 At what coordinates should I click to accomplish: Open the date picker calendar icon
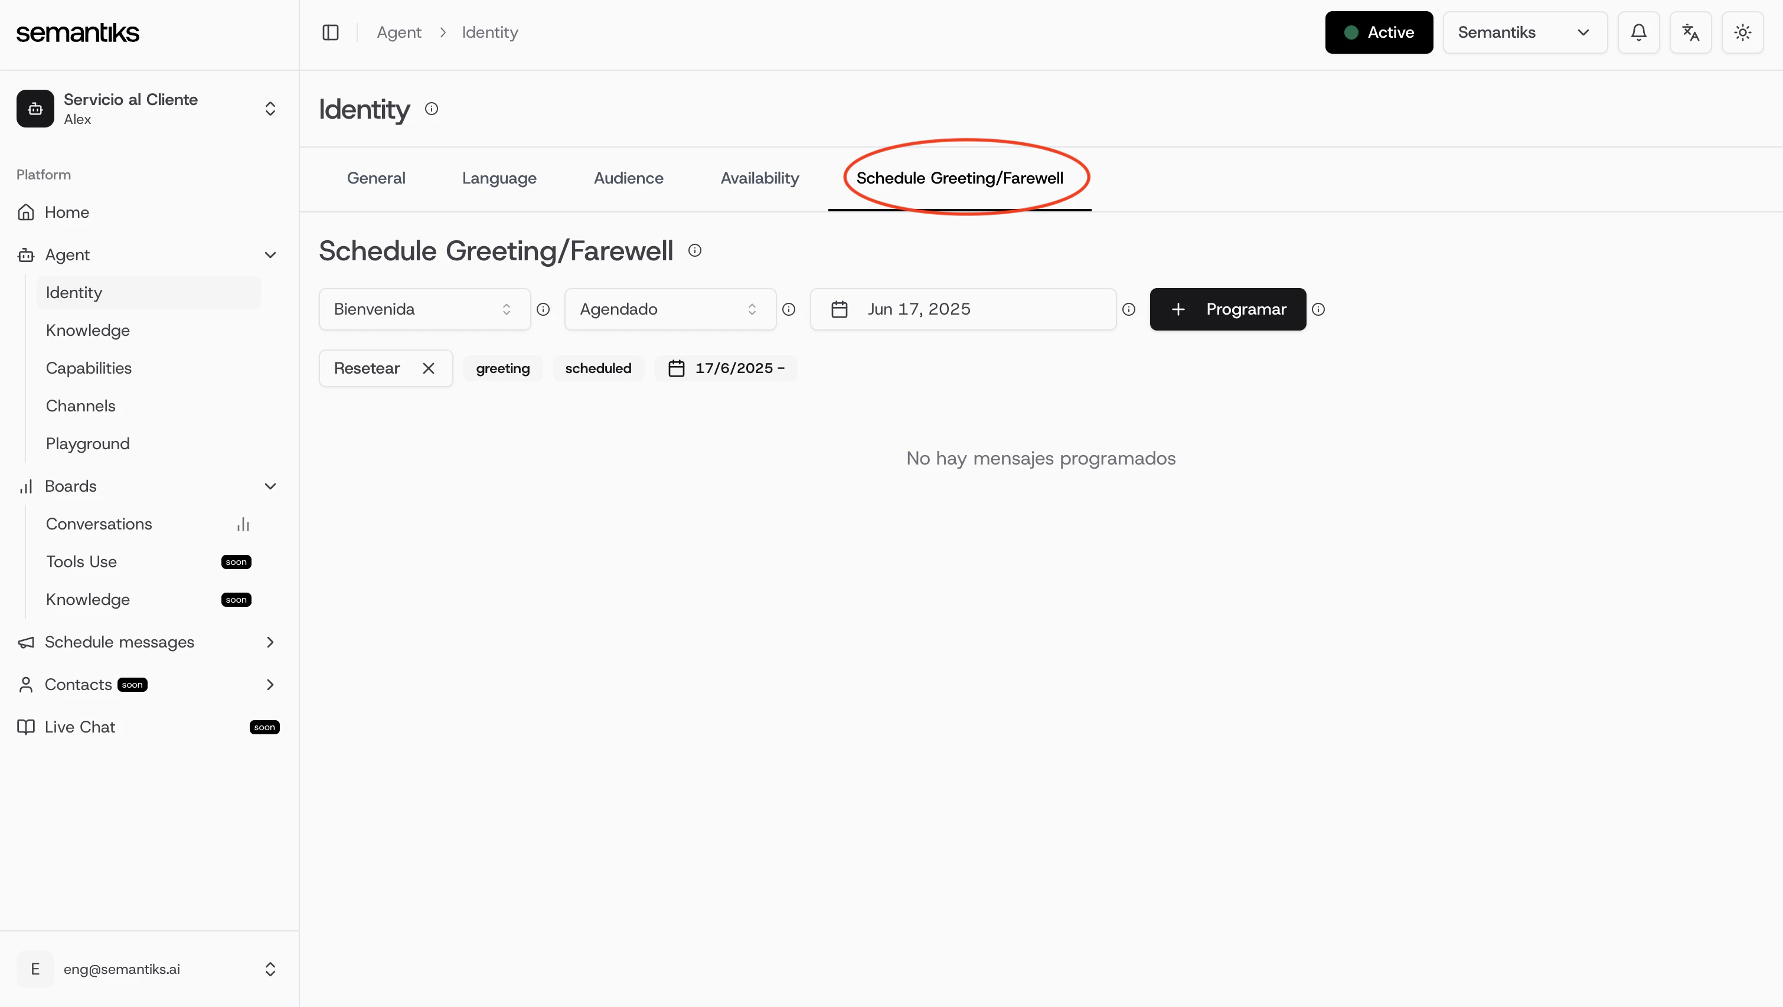(x=839, y=309)
